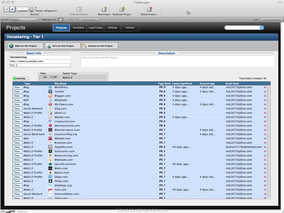Open the Settings tab
Viewport: 284px width, 213px height.
[112, 28]
